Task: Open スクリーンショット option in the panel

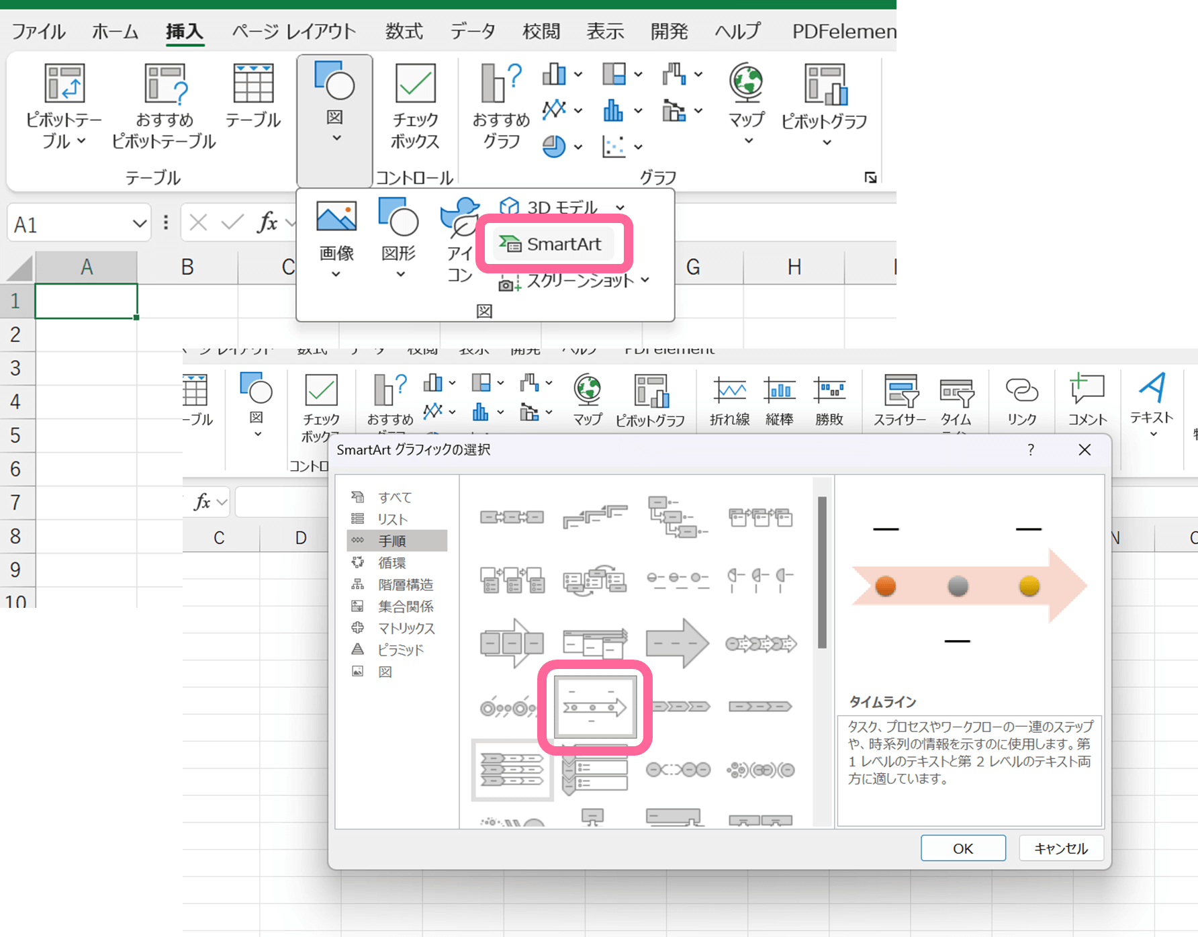Action: pos(574,281)
